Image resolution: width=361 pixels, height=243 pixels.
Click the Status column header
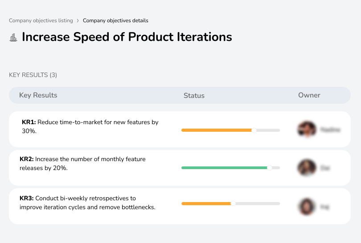[194, 96]
